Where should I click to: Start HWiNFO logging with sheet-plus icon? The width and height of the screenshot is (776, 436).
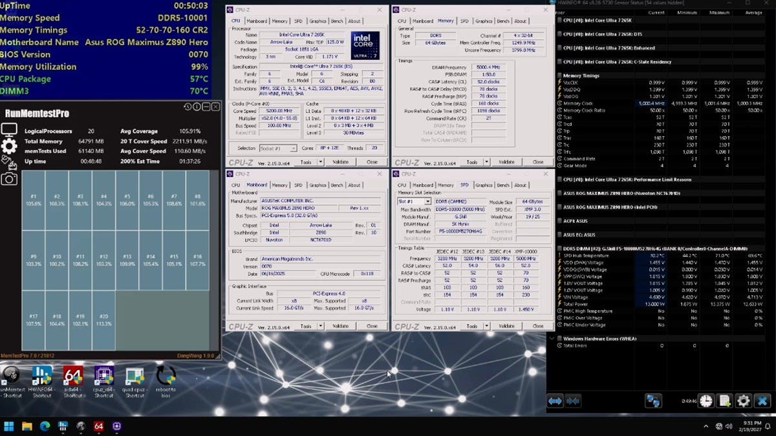[x=725, y=401]
